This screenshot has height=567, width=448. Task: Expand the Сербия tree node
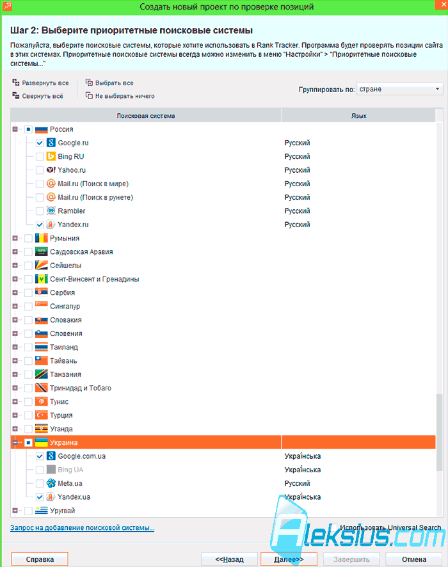(x=15, y=292)
